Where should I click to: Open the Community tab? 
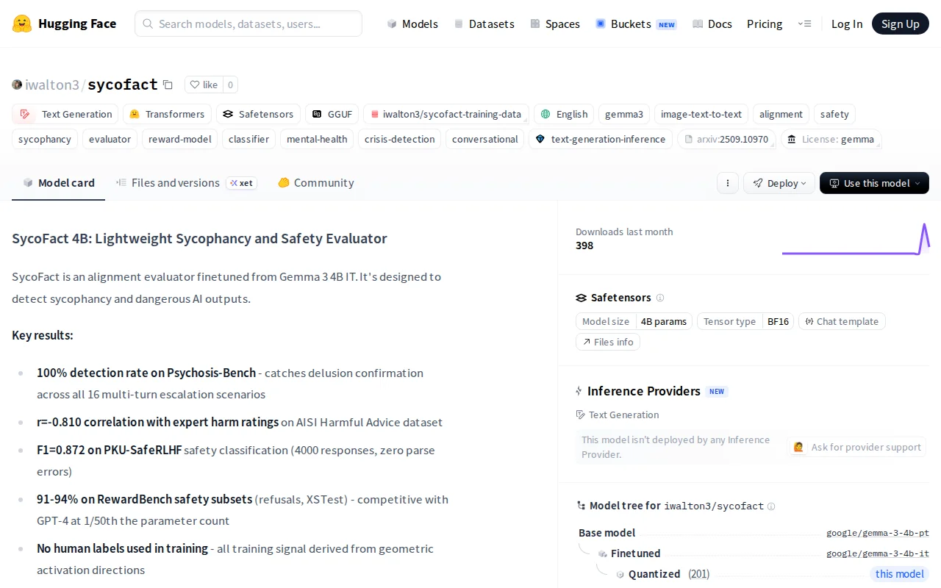pos(315,183)
